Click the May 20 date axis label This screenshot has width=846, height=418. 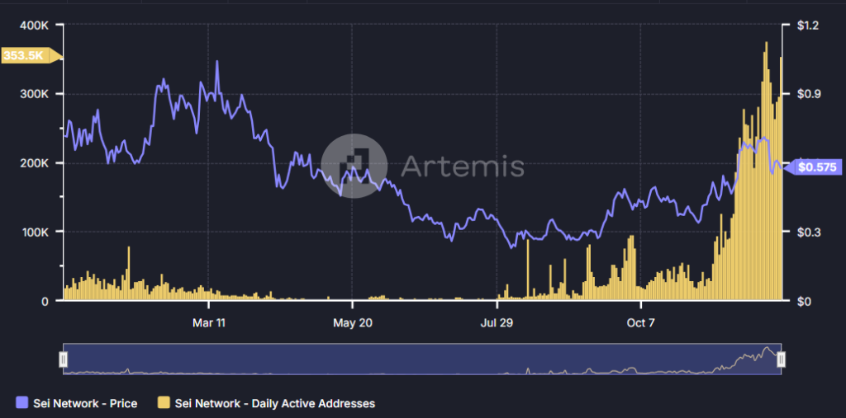(352, 323)
